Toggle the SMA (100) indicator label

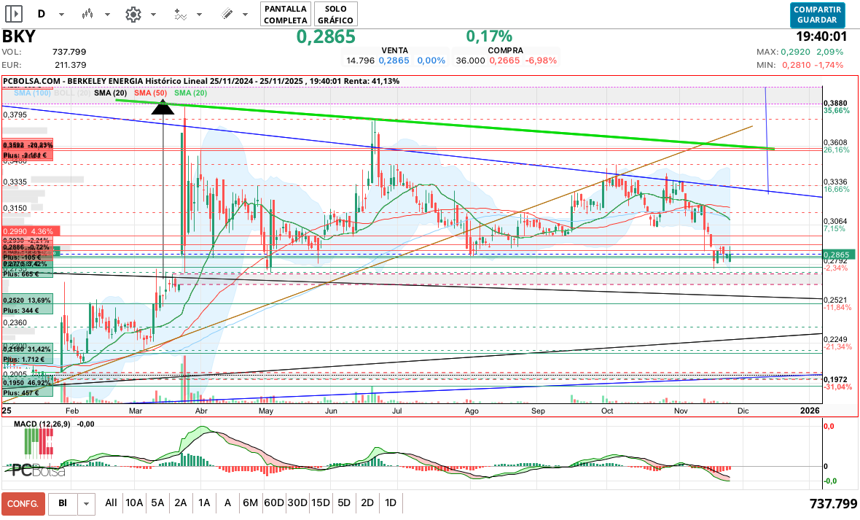(32, 93)
